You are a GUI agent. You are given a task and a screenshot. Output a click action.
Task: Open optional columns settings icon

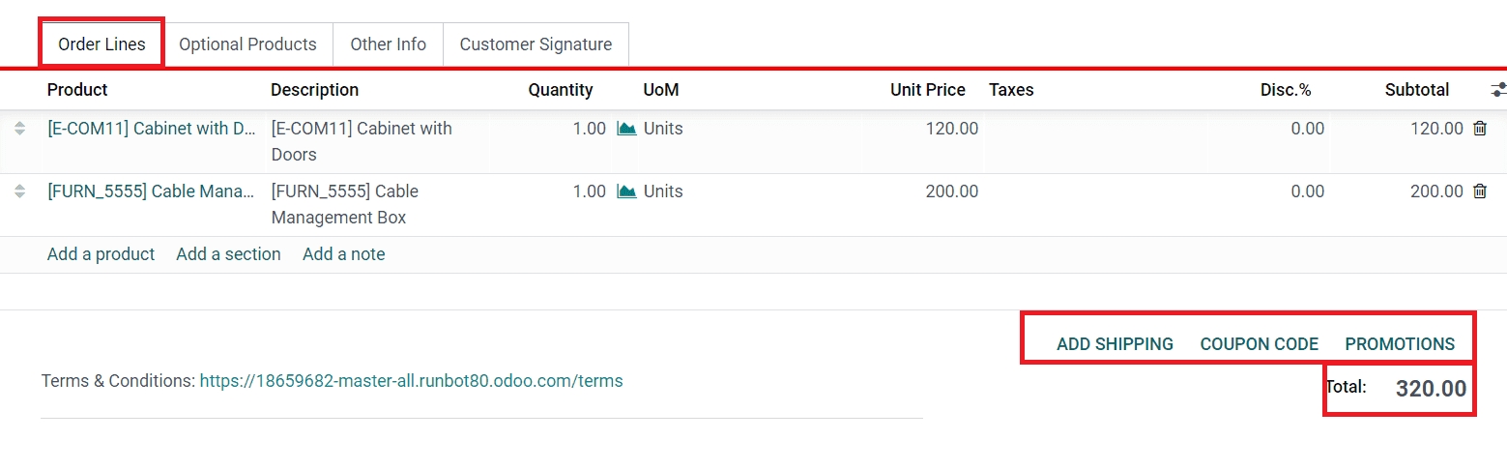tap(1497, 90)
